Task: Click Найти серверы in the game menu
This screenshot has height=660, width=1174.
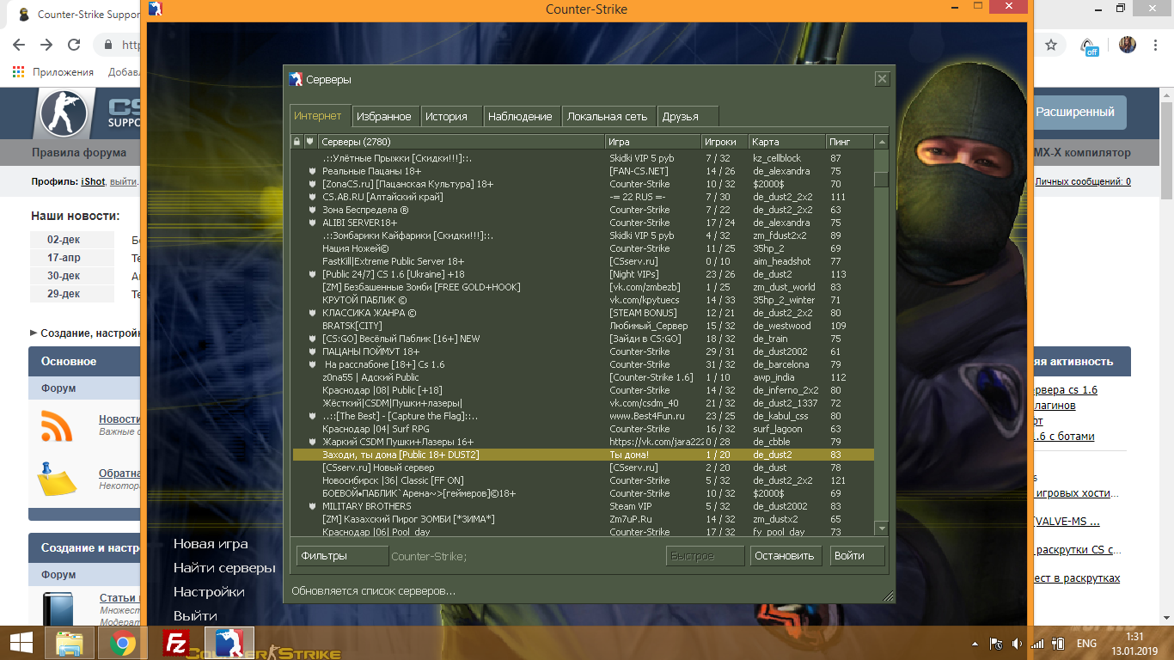Action: pyautogui.click(x=224, y=568)
